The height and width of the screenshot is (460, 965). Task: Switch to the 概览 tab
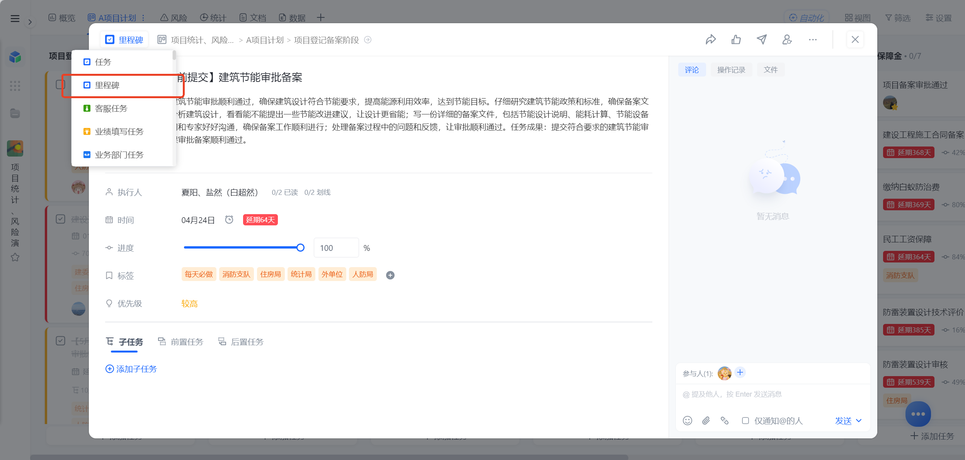point(62,18)
